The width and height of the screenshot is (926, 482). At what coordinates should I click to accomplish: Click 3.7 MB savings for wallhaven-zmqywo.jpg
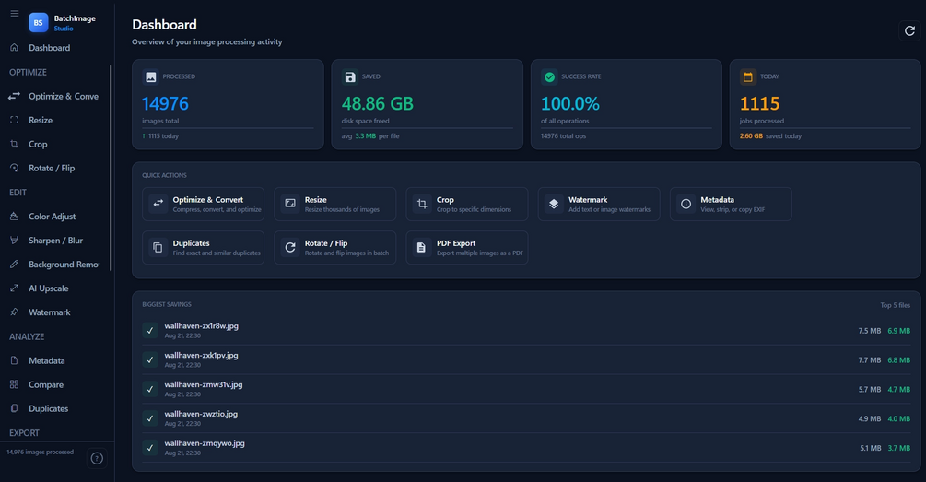pyautogui.click(x=899, y=448)
